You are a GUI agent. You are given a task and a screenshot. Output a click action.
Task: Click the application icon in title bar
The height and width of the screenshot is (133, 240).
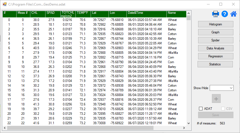point(4,4)
